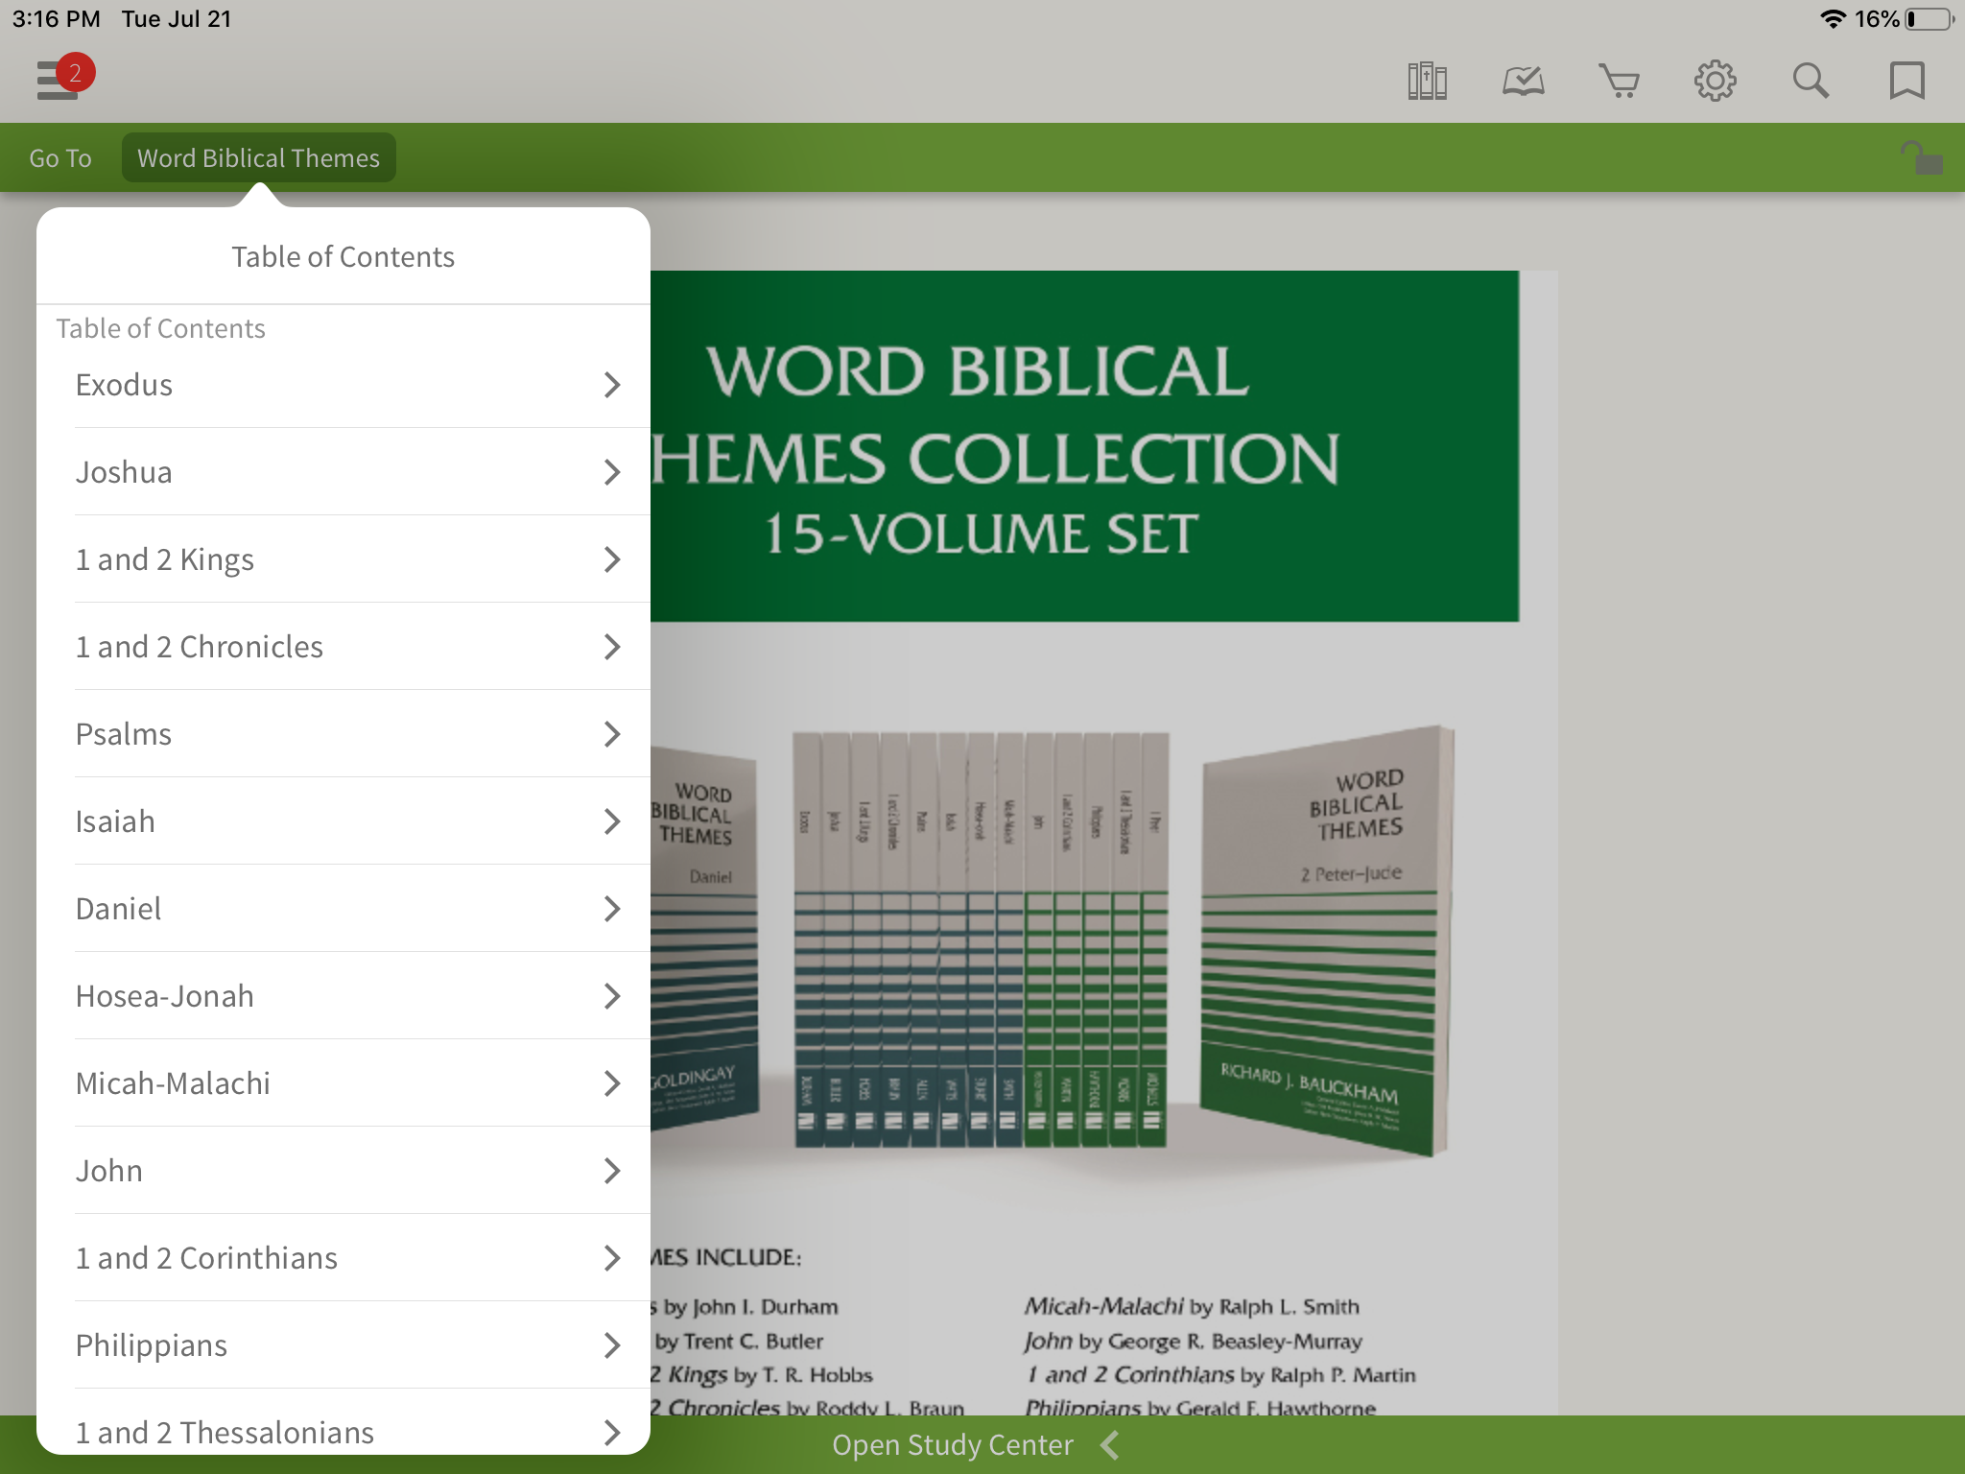Open the library books icon

(1427, 81)
